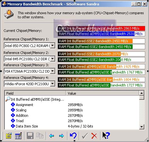This screenshot has width=149, height=142.
Task: Click the Field column header
Action: coord(35,93)
